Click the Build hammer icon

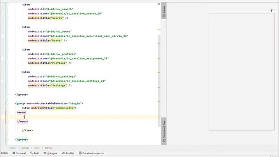coord(31,153)
